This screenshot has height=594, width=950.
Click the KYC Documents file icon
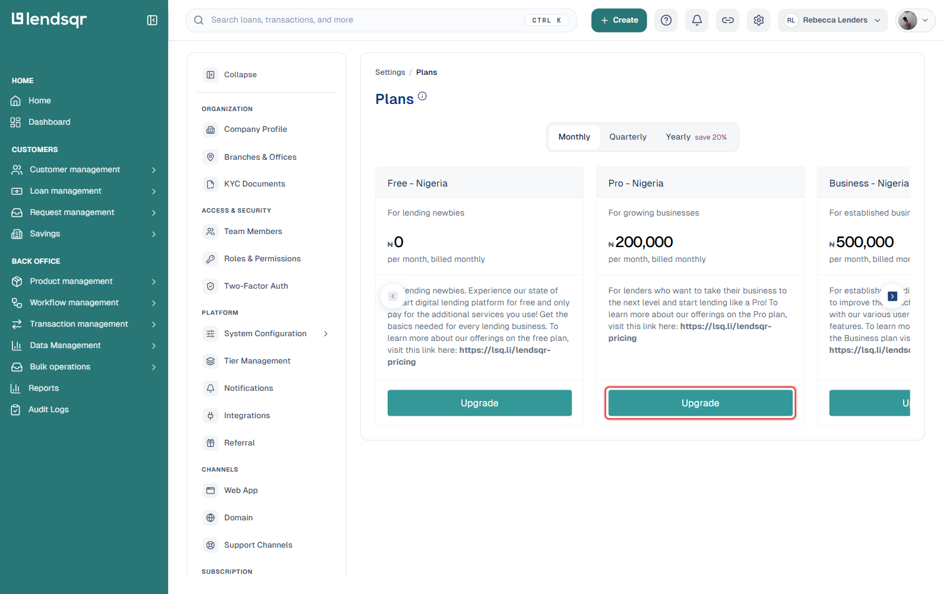pyautogui.click(x=210, y=184)
